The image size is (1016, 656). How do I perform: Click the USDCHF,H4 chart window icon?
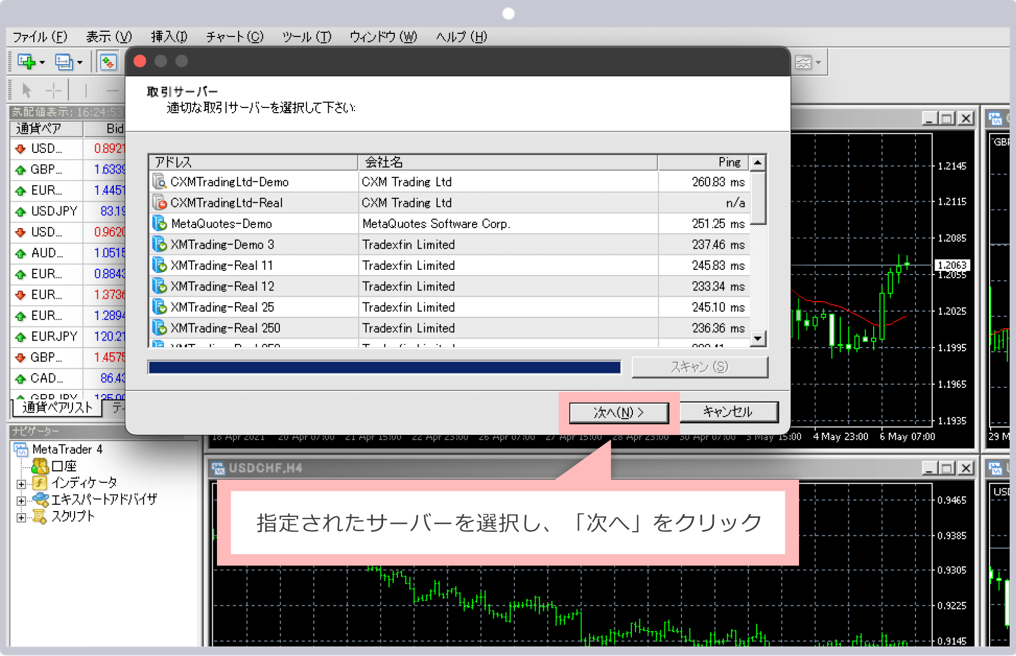click(x=218, y=468)
